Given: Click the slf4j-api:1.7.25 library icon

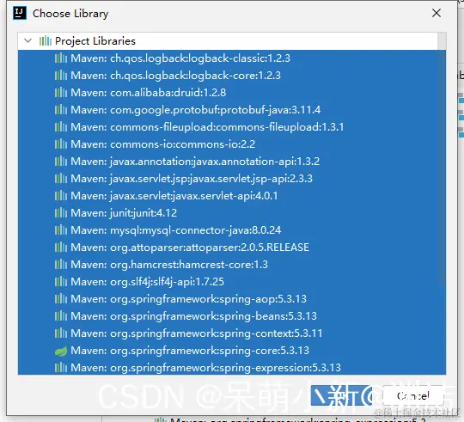Looking at the screenshot, I should click(61, 281).
